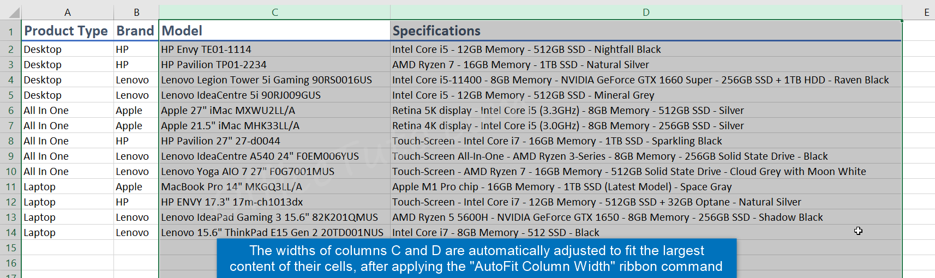Select column B header

tap(136, 13)
